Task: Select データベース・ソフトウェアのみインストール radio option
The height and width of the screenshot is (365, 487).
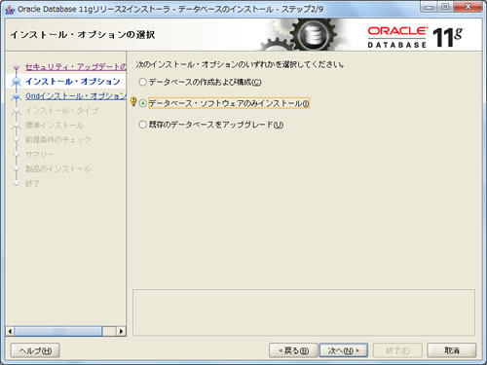Action: 143,103
